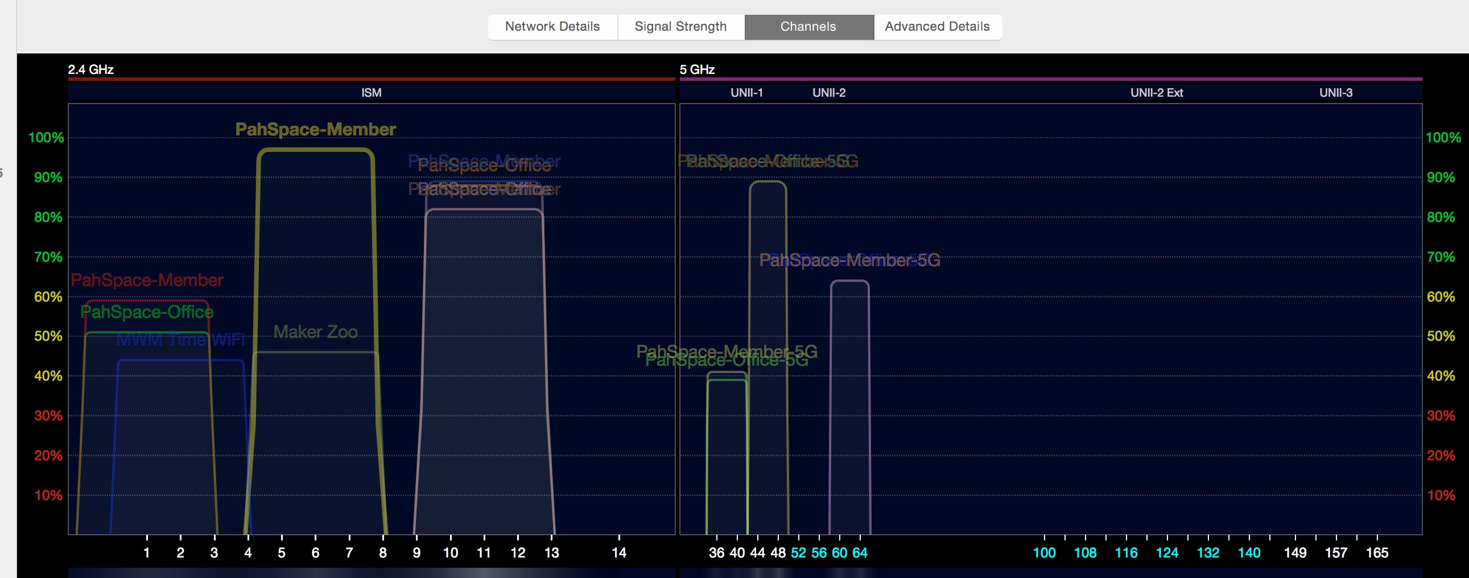The height and width of the screenshot is (578, 1469).
Task: Select the yellow PahSpace-Member network label
Action: click(x=315, y=129)
